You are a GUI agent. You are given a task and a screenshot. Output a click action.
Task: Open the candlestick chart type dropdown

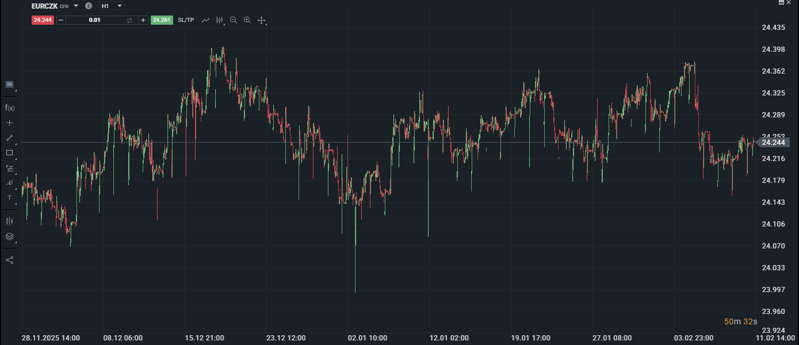[219, 20]
